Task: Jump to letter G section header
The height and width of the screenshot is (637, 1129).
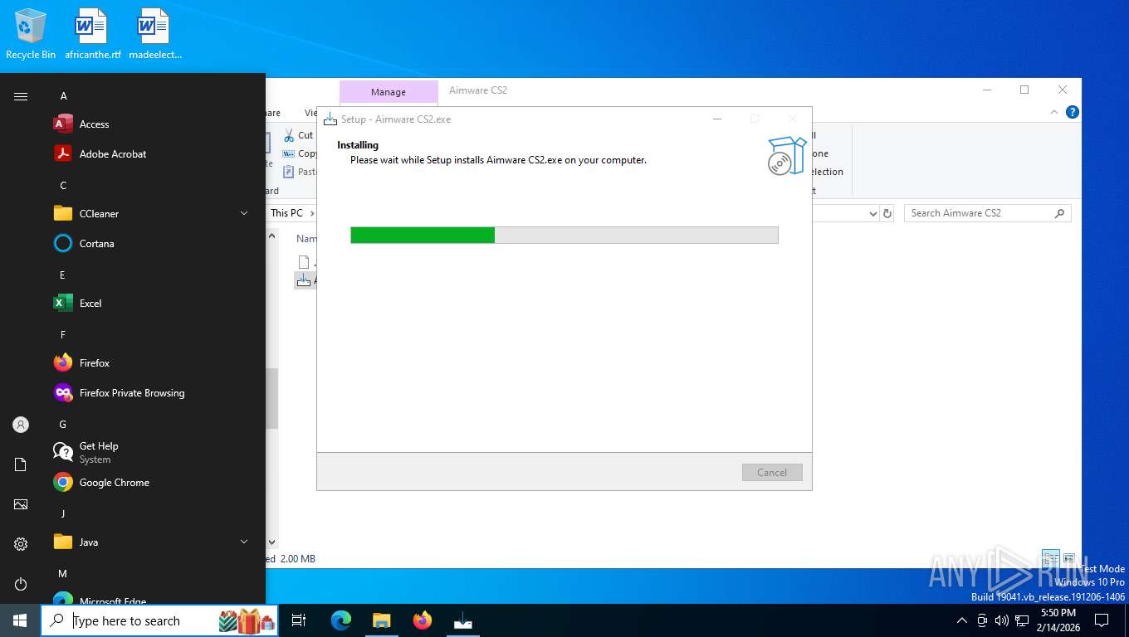Action: (62, 425)
